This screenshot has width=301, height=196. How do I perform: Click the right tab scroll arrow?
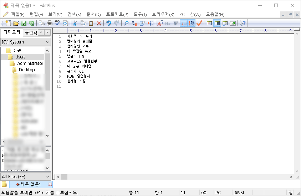(47, 32)
